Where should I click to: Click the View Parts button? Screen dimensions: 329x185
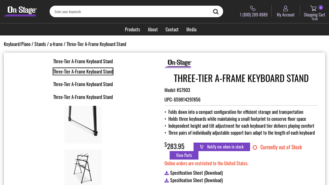point(184,155)
